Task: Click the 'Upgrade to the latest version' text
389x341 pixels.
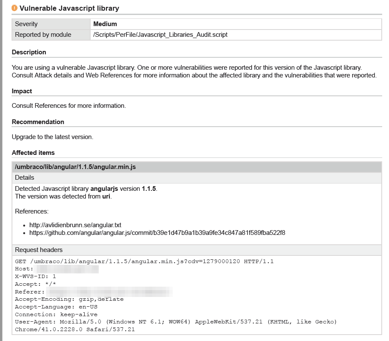Action: tap(53, 137)
